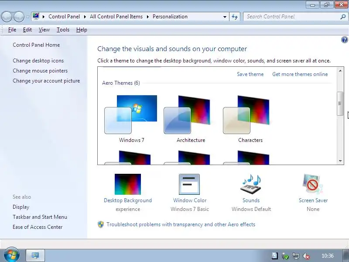
Task: Open the View menu
Action: point(44,30)
